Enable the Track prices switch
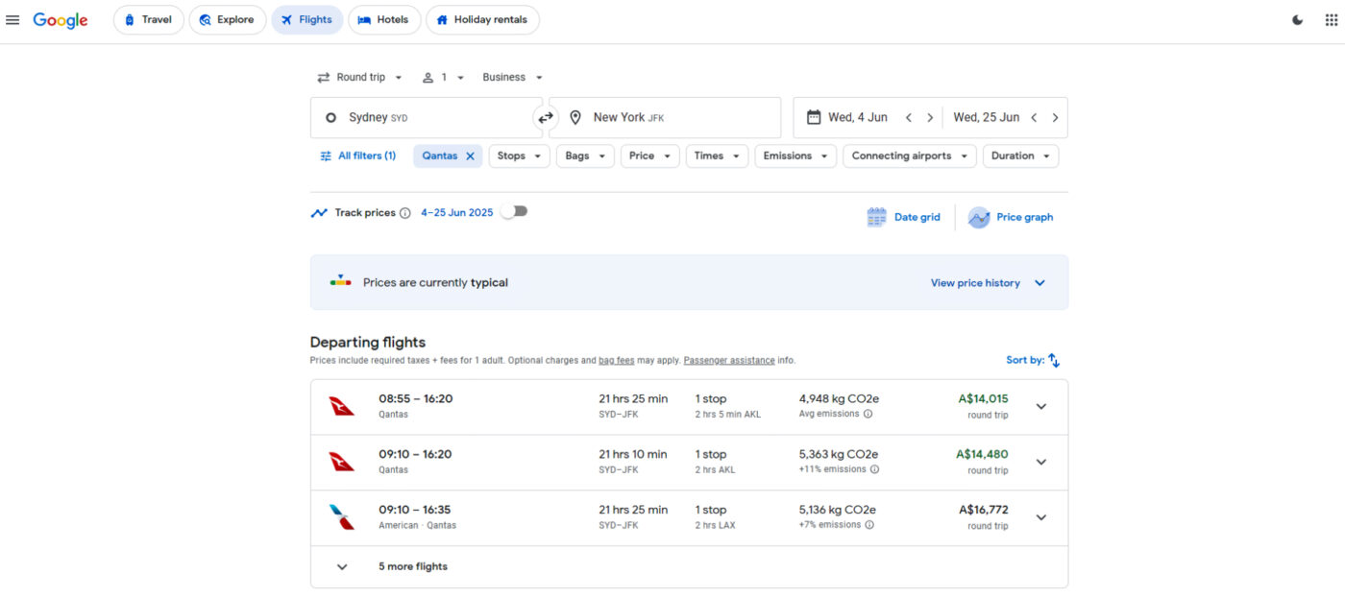1345x598 pixels. click(515, 211)
